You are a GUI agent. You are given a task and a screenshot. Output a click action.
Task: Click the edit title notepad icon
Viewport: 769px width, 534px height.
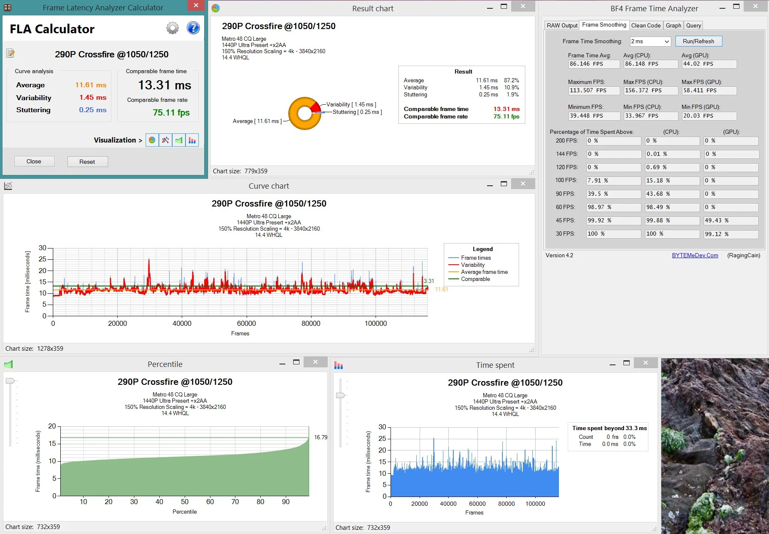[x=10, y=53]
